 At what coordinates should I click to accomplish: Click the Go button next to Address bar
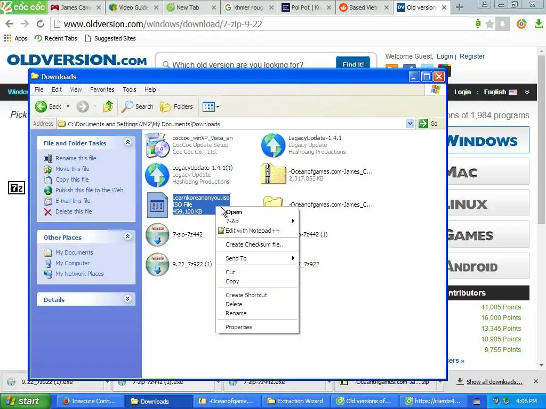pyautogui.click(x=428, y=124)
